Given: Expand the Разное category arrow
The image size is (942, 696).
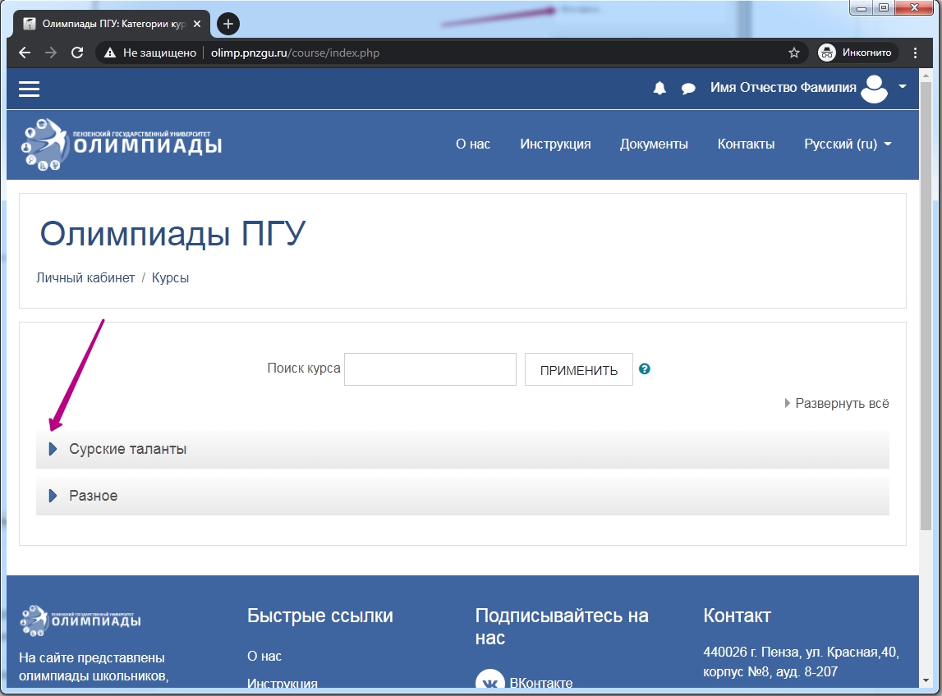Looking at the screenshot, I should pyautogui.click(x=53, y=496).
